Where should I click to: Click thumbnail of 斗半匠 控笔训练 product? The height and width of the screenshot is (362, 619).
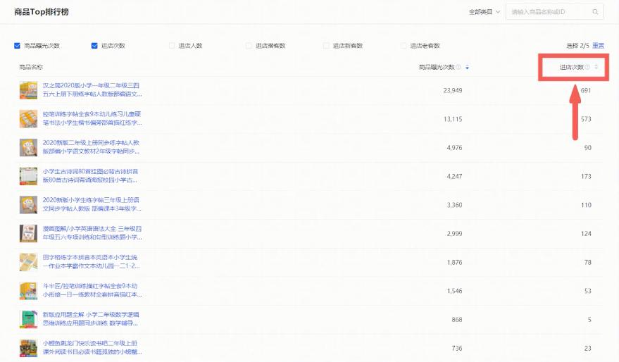pyautogui.click(x=28, y=291)
